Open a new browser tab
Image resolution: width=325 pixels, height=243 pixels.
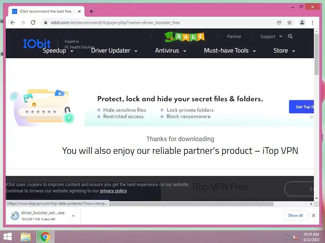click(x=91, y=11)
